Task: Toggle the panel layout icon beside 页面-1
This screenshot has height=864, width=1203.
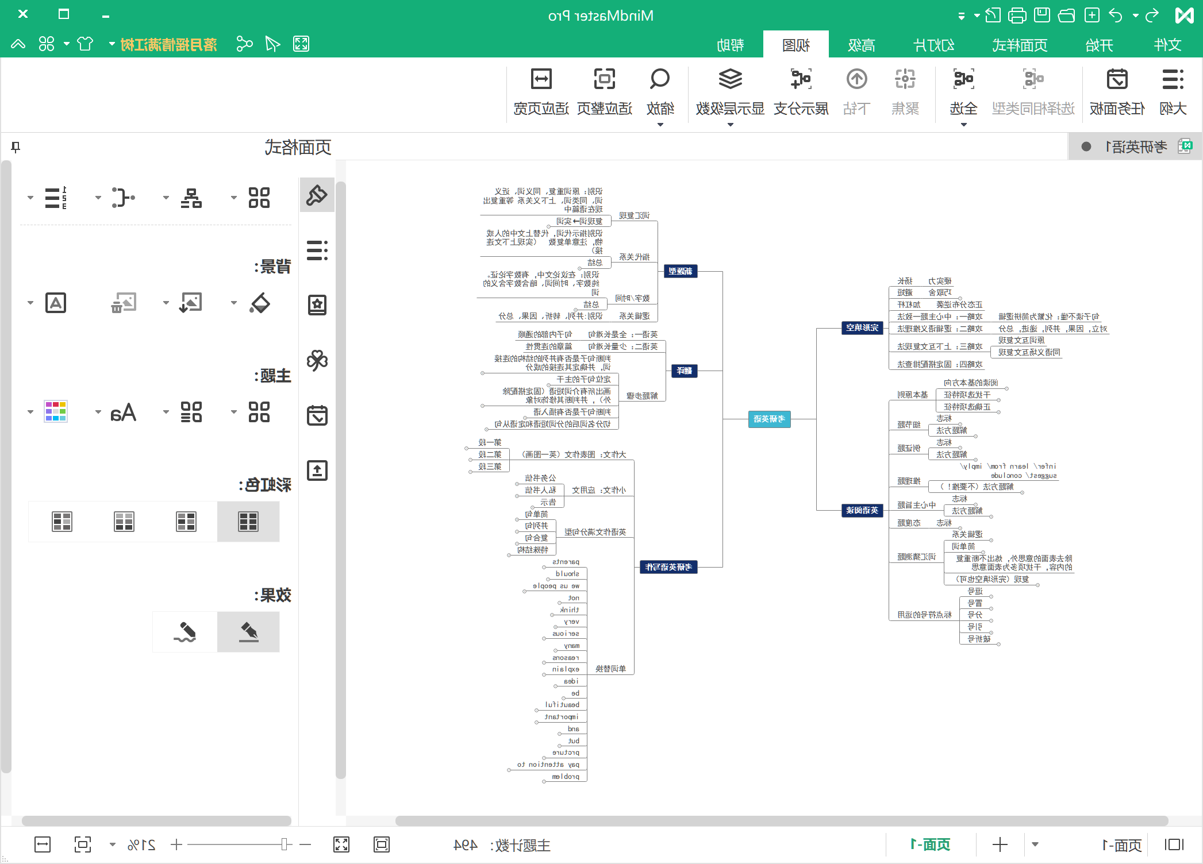Action: click(x=1174, y=844)
